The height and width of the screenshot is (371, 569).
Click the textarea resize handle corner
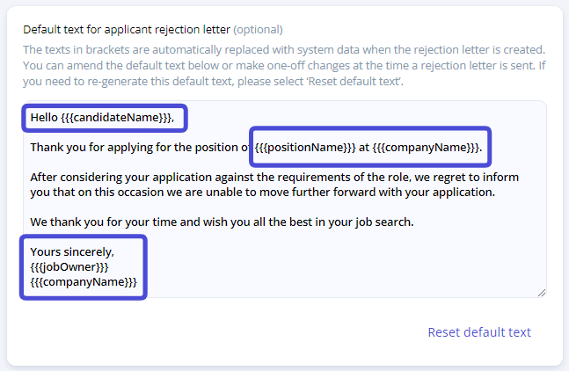click(x=542, y=293)
